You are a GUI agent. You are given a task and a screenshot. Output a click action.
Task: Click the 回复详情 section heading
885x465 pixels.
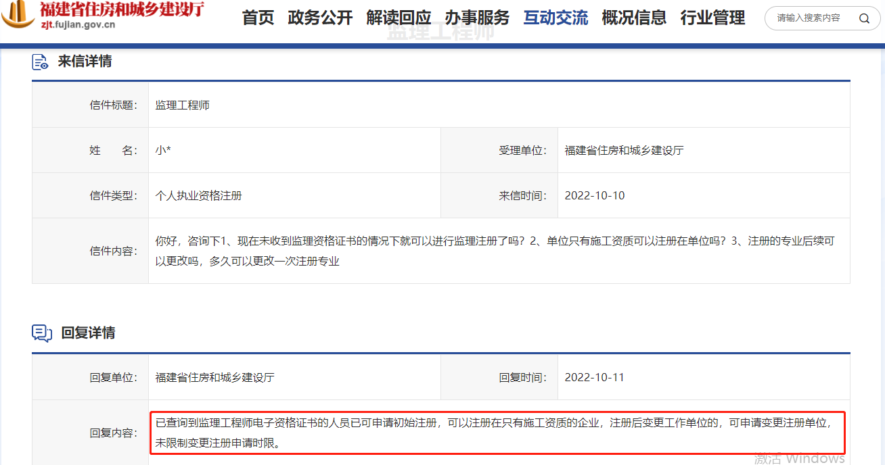tap(88, 333)
